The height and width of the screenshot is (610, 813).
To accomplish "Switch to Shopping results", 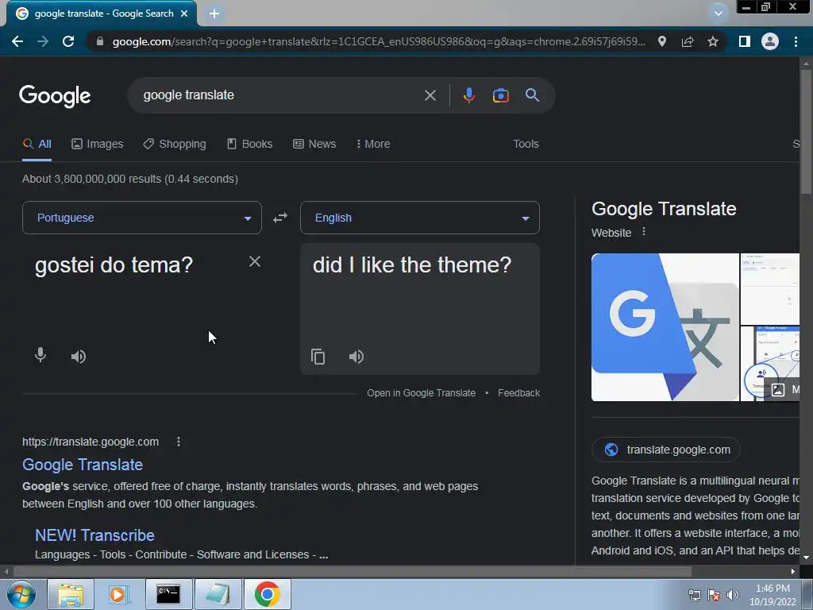I will point(175,145).
